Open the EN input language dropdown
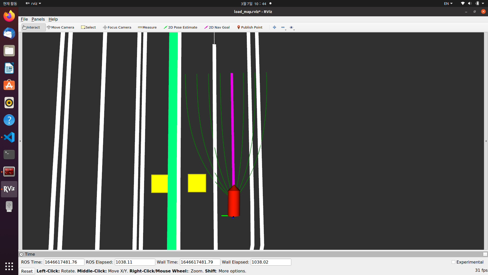 [448, 4]
